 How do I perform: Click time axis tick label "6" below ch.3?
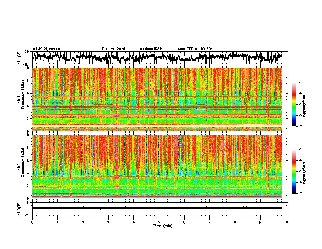pos(185,222)
